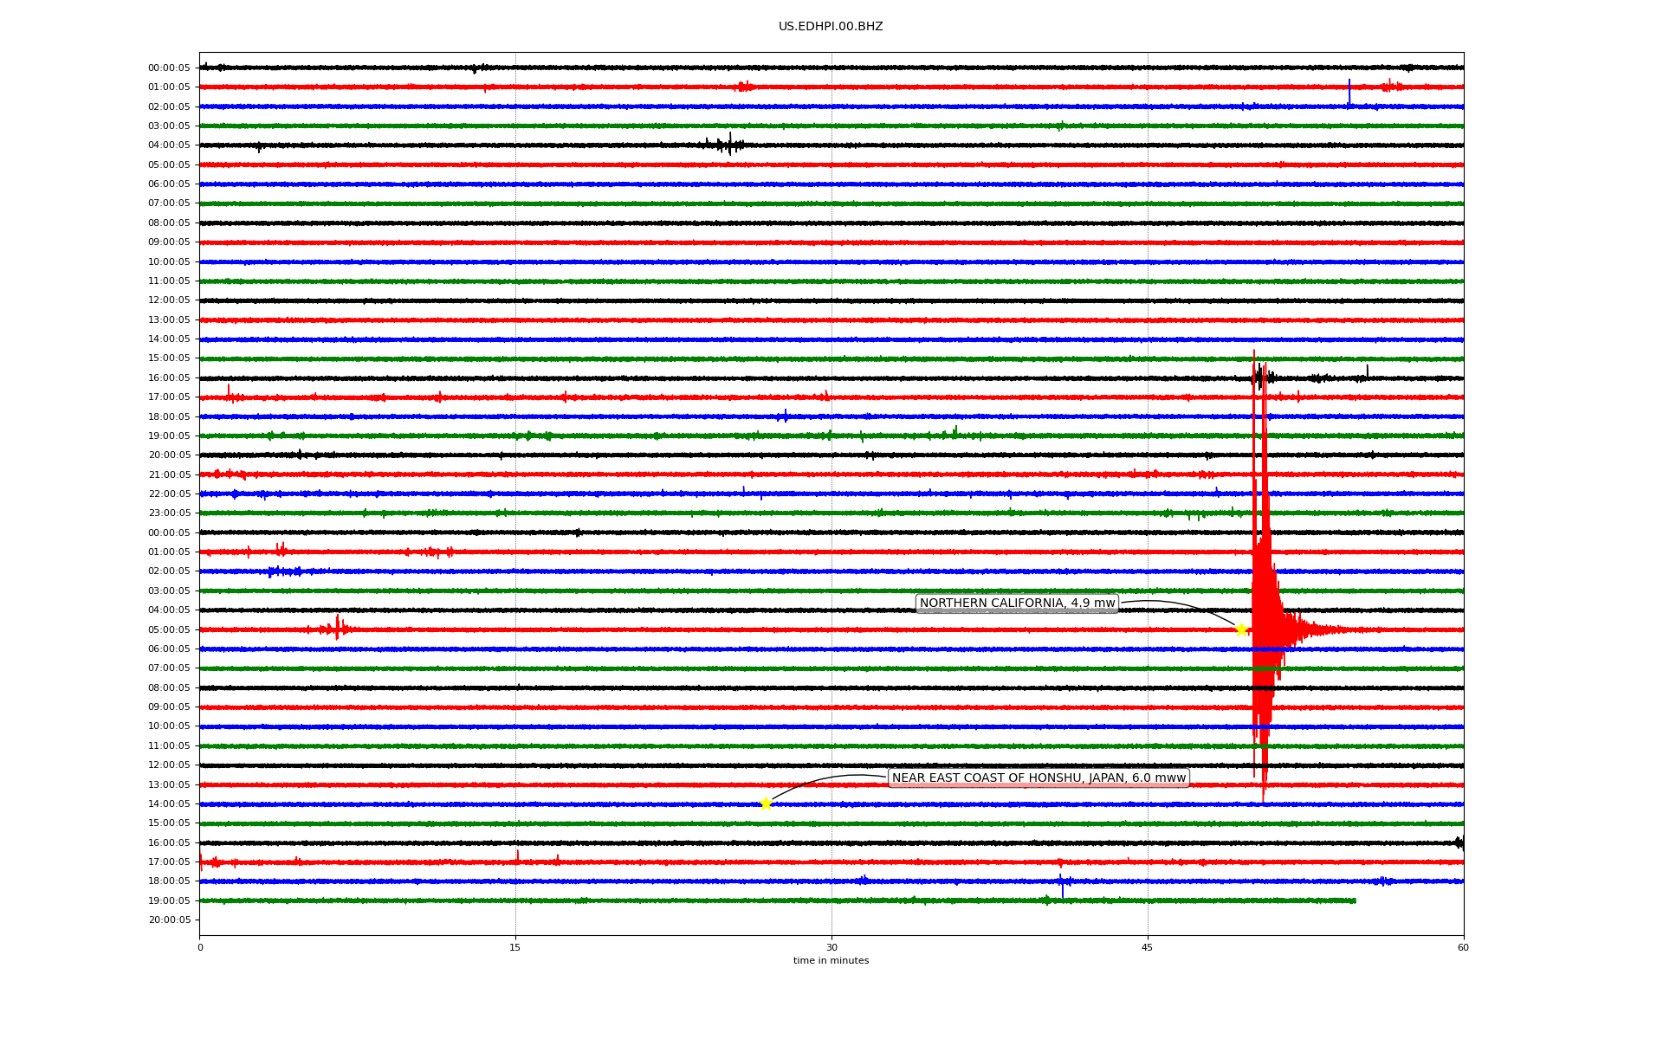Click the Honshu Japan earthquake star marker
The height and width of the screenshot is (1039, 1663).
[766, 803]
